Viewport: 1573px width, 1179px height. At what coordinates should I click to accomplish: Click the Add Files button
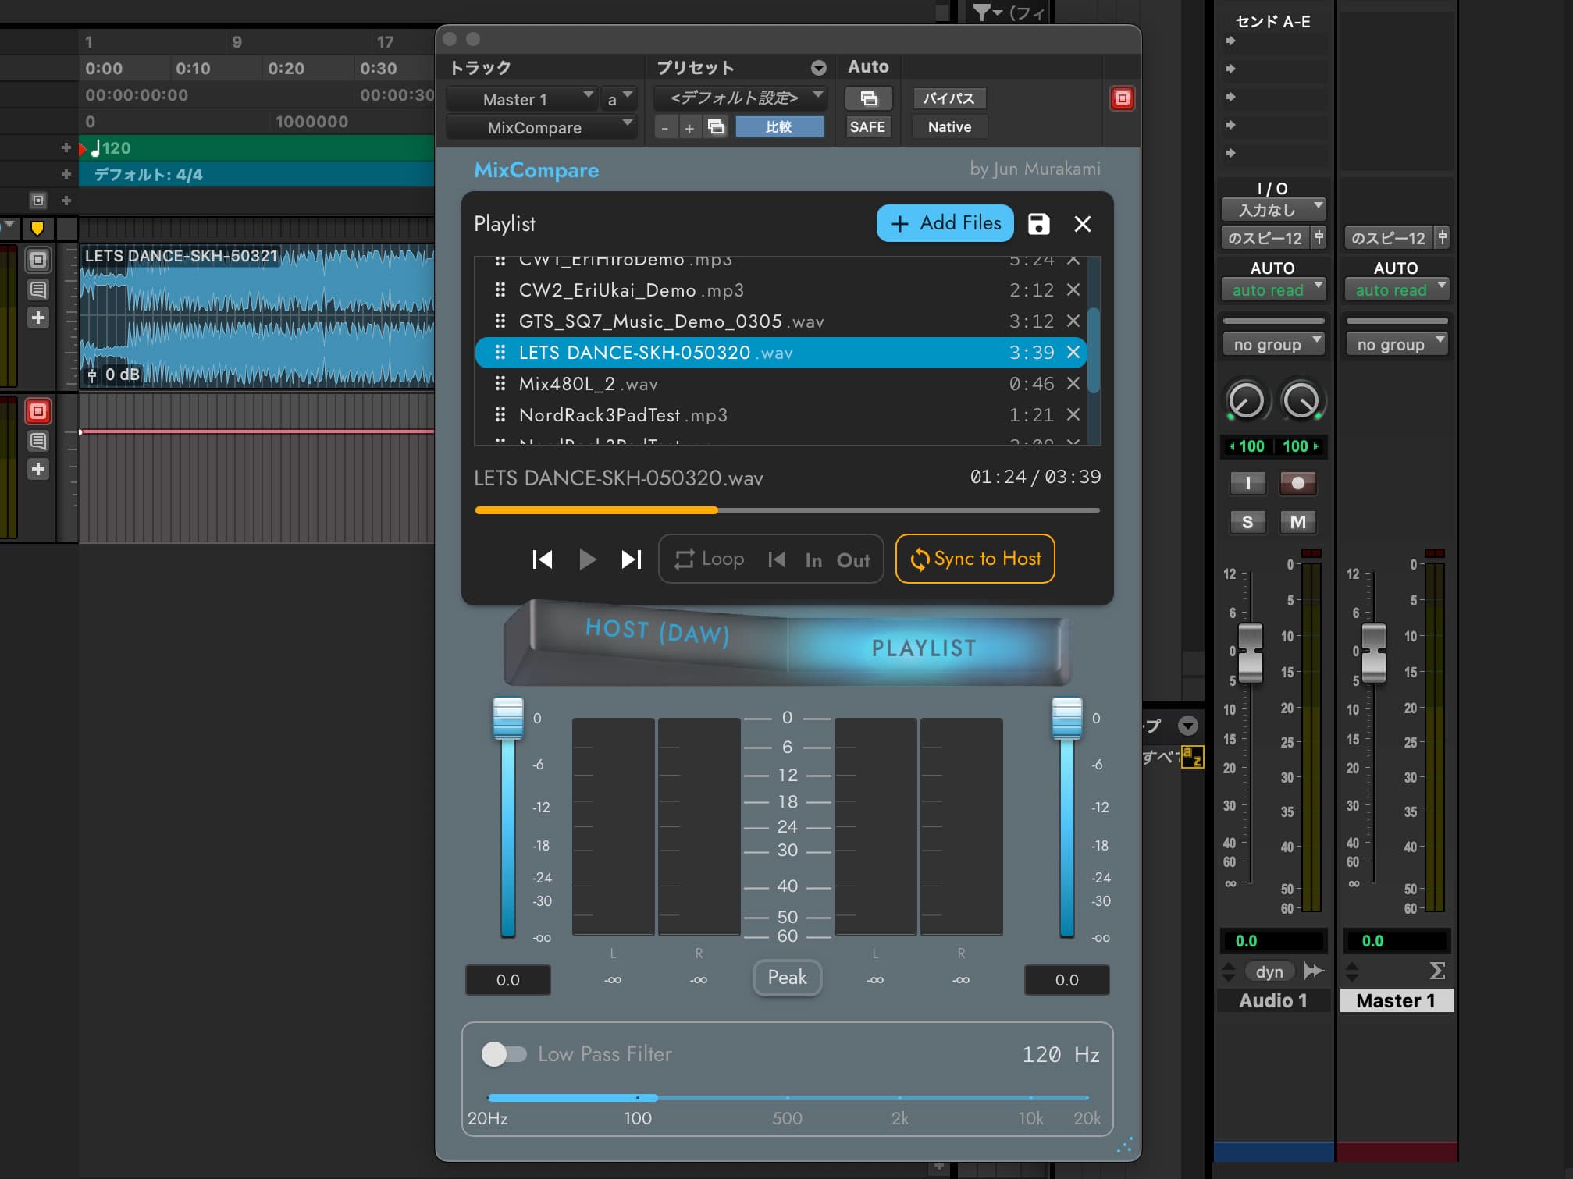[944, 223]
